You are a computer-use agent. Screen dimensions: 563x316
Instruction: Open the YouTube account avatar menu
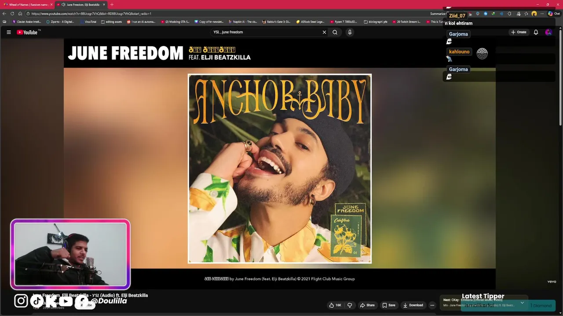tap(548, 32)
